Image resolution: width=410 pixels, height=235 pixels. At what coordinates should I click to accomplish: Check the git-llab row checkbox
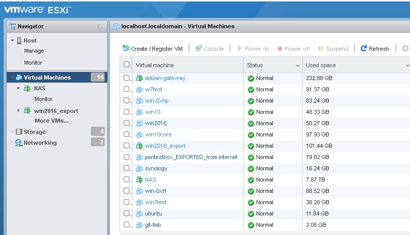point(127,224)
